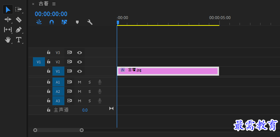
Task: Toggle lock on track V3
Action: pyautogui.click(x=48, y=52)
